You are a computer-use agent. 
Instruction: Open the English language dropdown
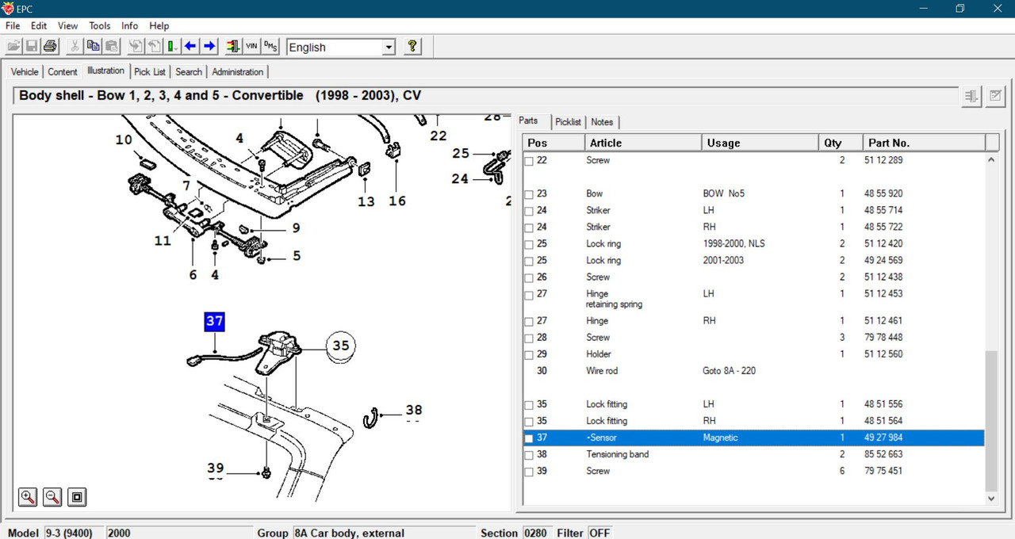point(389,48)
